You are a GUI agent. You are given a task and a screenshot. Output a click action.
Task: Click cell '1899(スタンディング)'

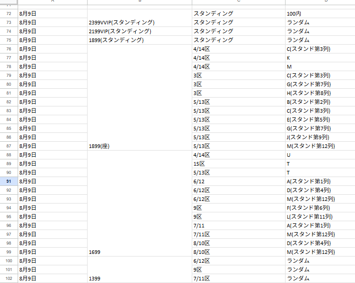pos(139,40)
